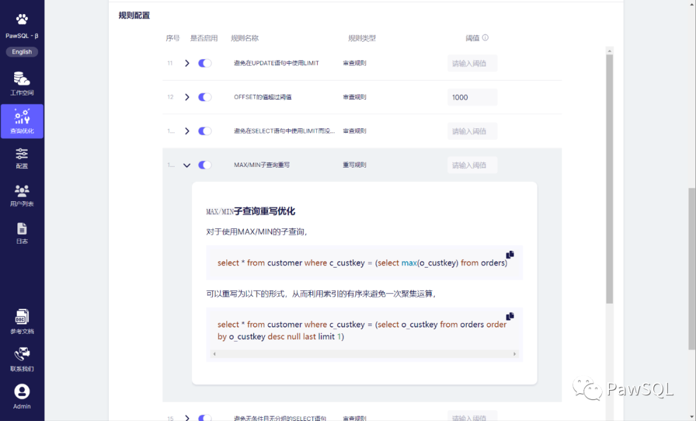Toggle the MAX/MIN子查询重写 rule switch

coord(205,164)
